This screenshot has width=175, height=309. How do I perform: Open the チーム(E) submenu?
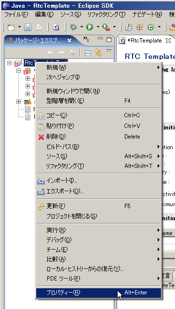pos(99,250)
